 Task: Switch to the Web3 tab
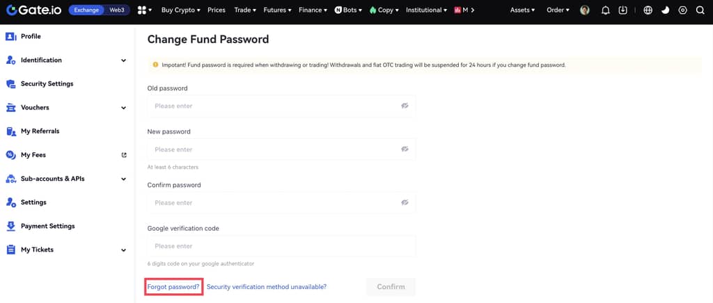(x=117, y=10)
